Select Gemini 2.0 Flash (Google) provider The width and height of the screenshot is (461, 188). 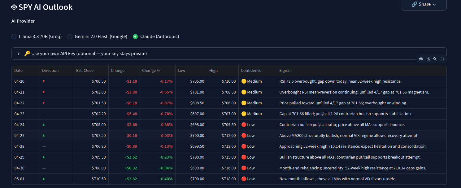tap(97, 37)
